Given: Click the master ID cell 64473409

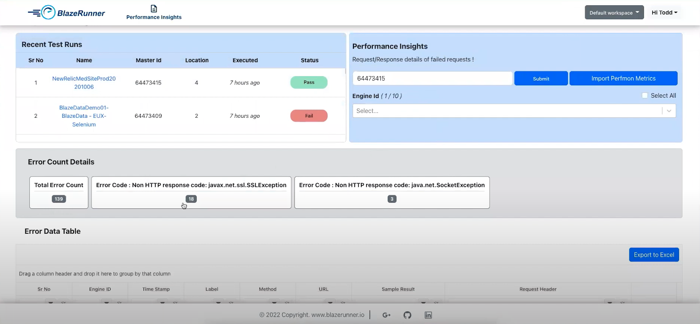Looking at the screenshot, I should [148, 116].
